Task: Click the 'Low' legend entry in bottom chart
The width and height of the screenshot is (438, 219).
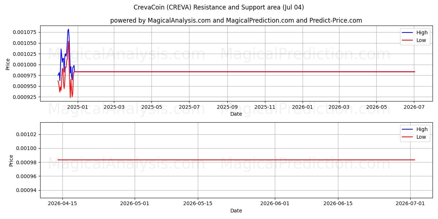Action: click(x=421, y=137)
